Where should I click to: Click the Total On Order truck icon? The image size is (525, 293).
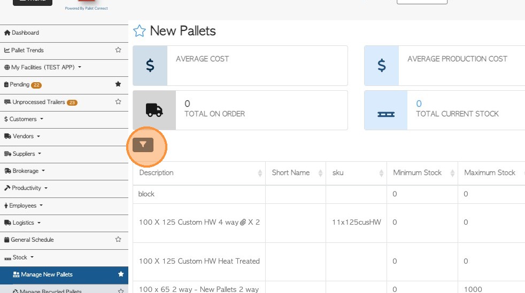[154, 110]
